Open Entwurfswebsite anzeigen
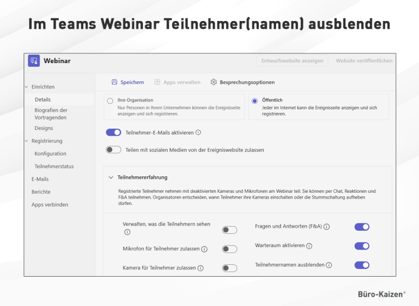Viewport: 419px width, 306px height. pyautogui.click(x=292, y=61)
